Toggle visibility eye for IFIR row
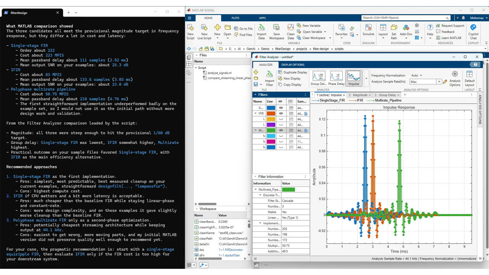 click(x=281, y=113)
